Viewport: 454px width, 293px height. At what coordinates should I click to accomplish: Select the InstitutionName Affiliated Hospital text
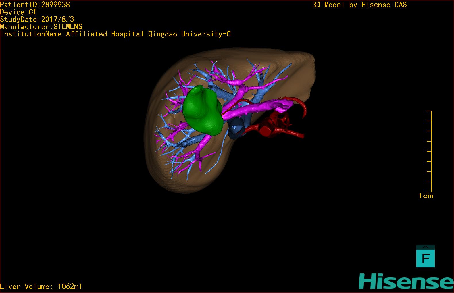coord(116,34)
